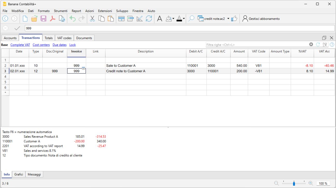Click the Paste clipboard icon

point(111,19)
